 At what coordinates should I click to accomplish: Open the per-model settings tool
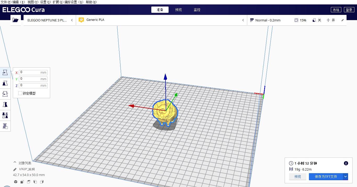5,115
